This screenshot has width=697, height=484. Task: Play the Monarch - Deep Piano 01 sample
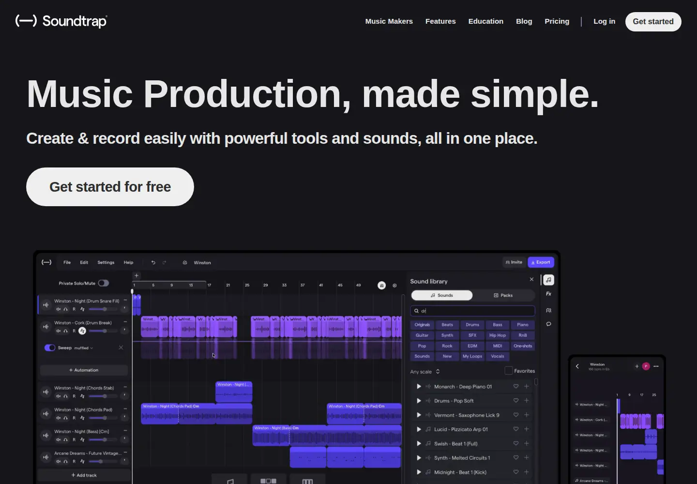click(419, 386)
